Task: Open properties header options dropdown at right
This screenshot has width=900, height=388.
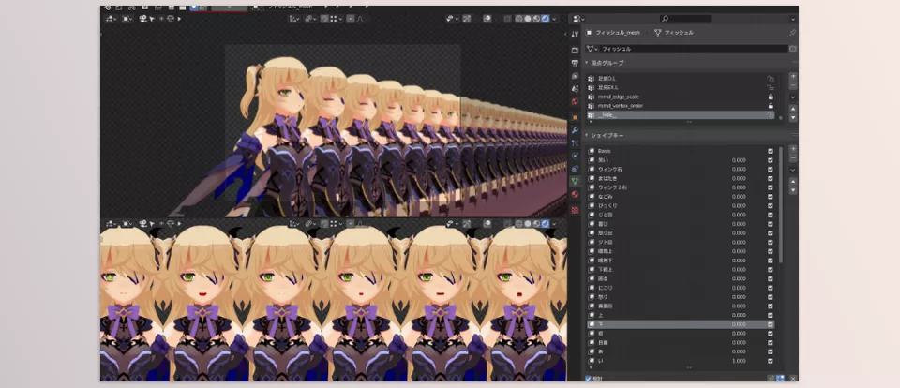Action: (x=793, y=19)
